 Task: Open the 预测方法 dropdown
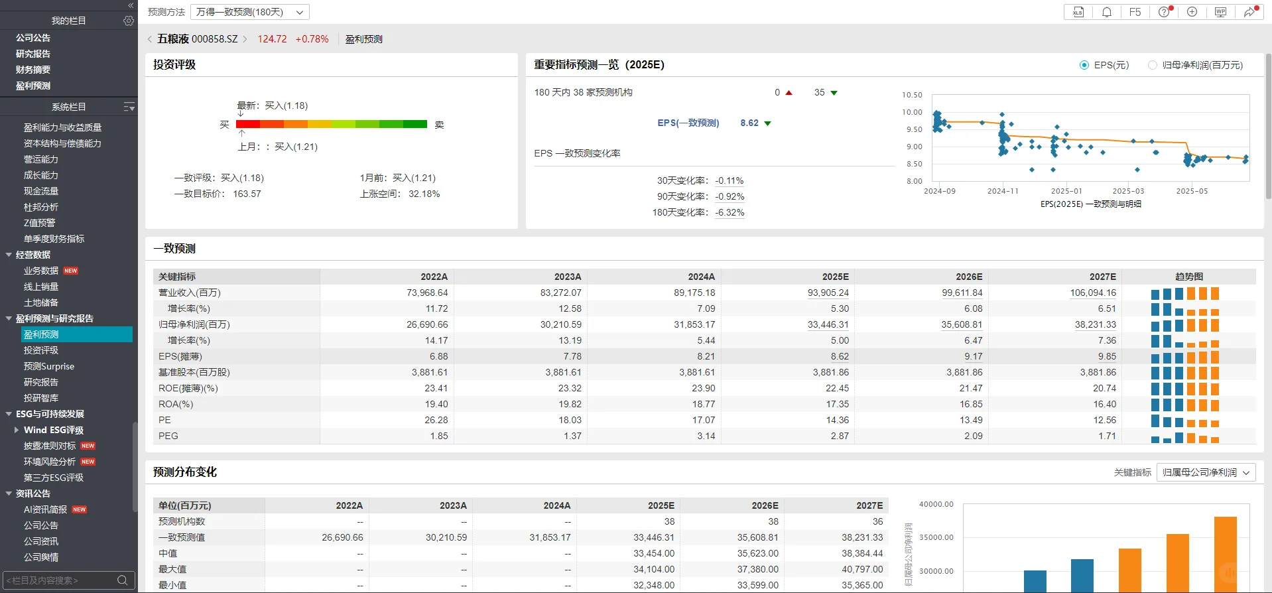(x=250, y=12)
